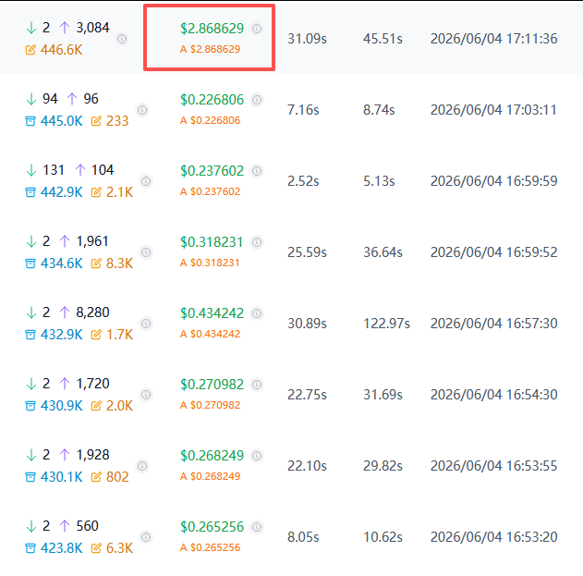
Task: Click cache read icon next to 423.8K
Action: (x=30, y=548)
